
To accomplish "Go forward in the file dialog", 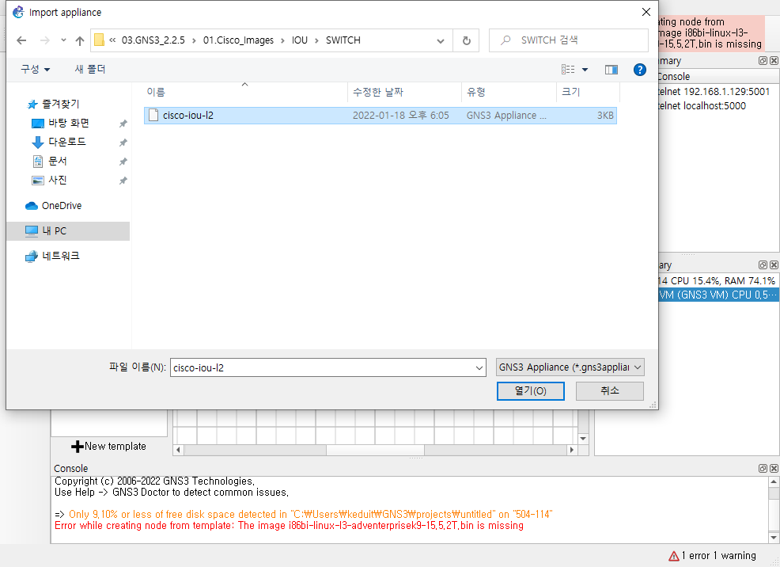I will [x=45, y=40].
